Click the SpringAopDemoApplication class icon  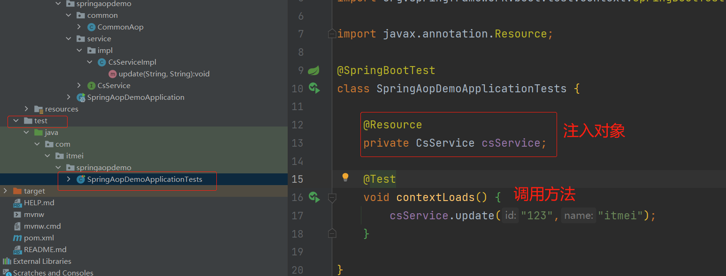point(81,97)
